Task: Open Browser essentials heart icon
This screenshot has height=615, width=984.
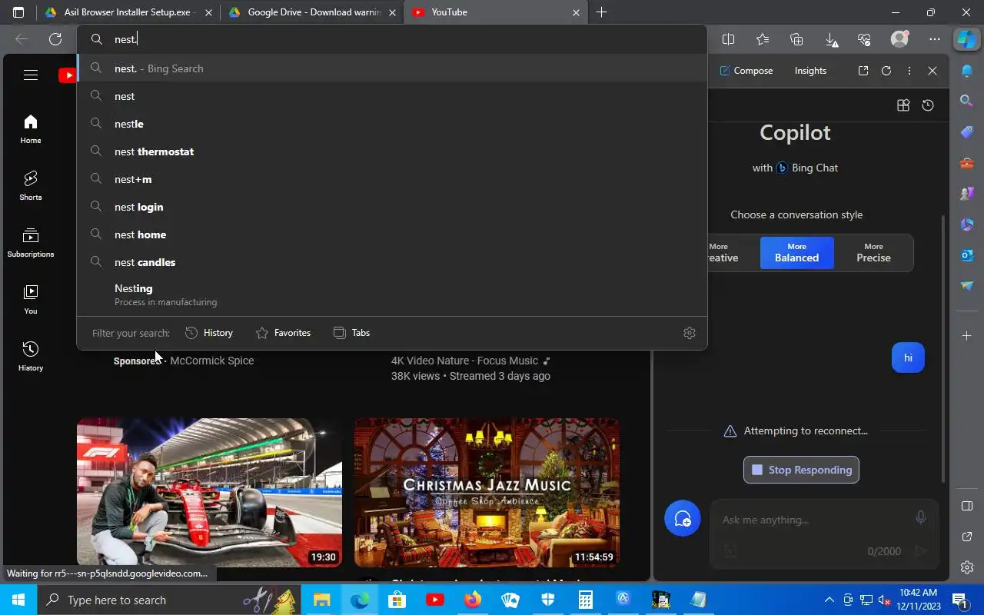Action: pos(864,39)
